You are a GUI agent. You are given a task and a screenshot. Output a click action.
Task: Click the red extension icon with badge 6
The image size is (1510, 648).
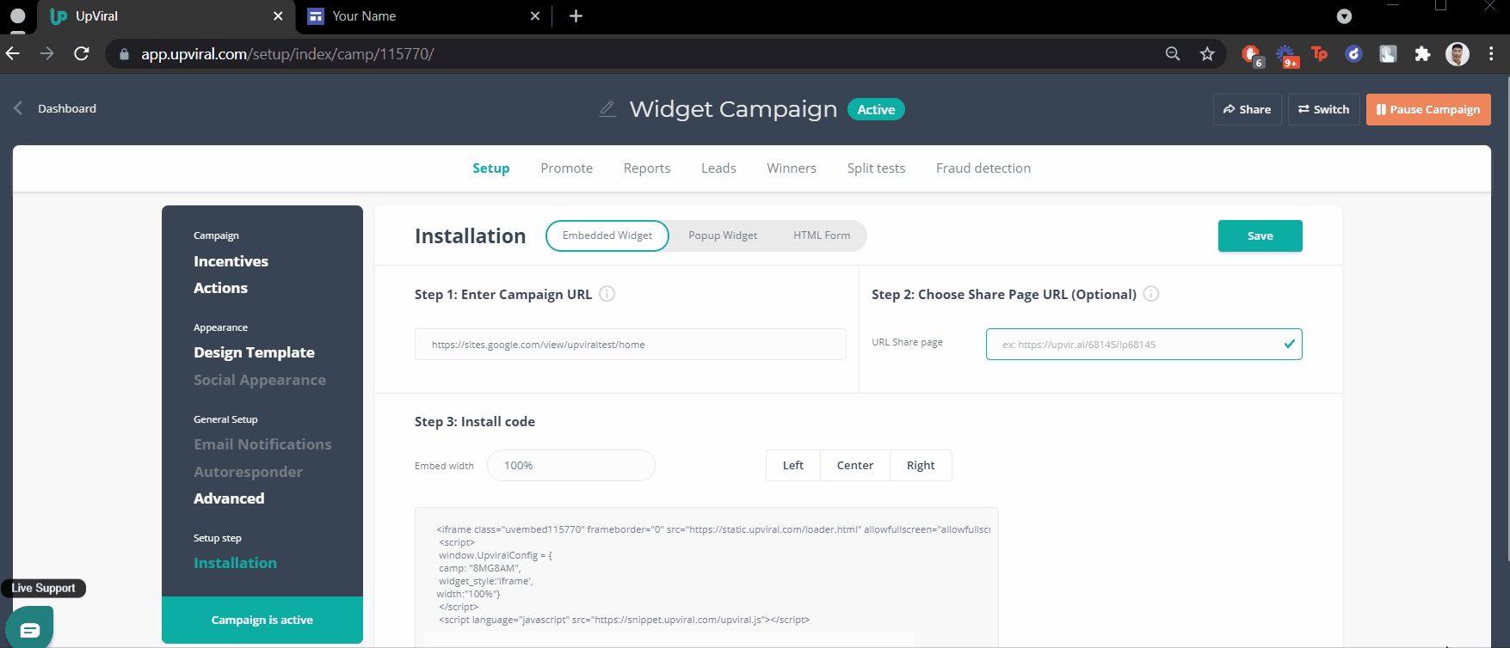1252,55
